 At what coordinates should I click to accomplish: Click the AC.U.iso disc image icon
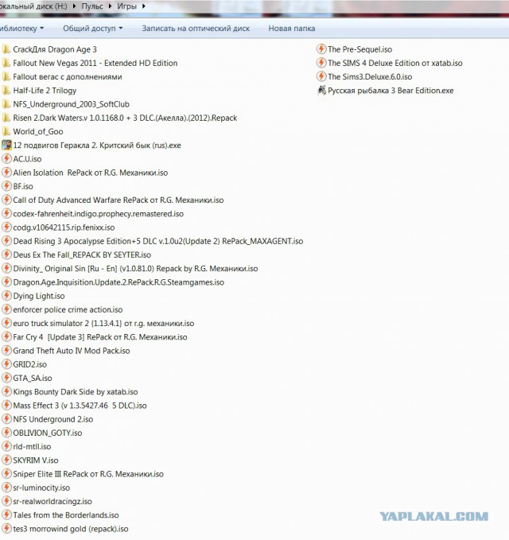tap(6, 159)
